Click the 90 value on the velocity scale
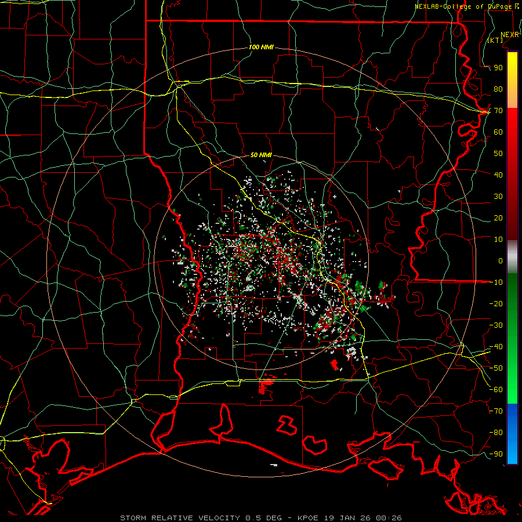522x522 pixels. [x=498, y=67]
